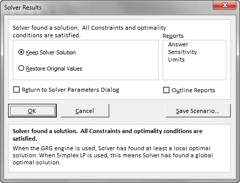Select the Sensitivity report entry
Screen dimensions: 240x183
(x=182, y=52)
